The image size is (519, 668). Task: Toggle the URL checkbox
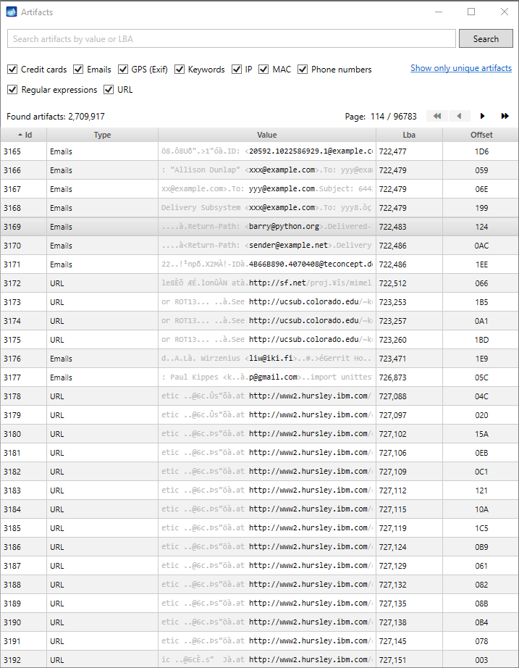(109, 89)
